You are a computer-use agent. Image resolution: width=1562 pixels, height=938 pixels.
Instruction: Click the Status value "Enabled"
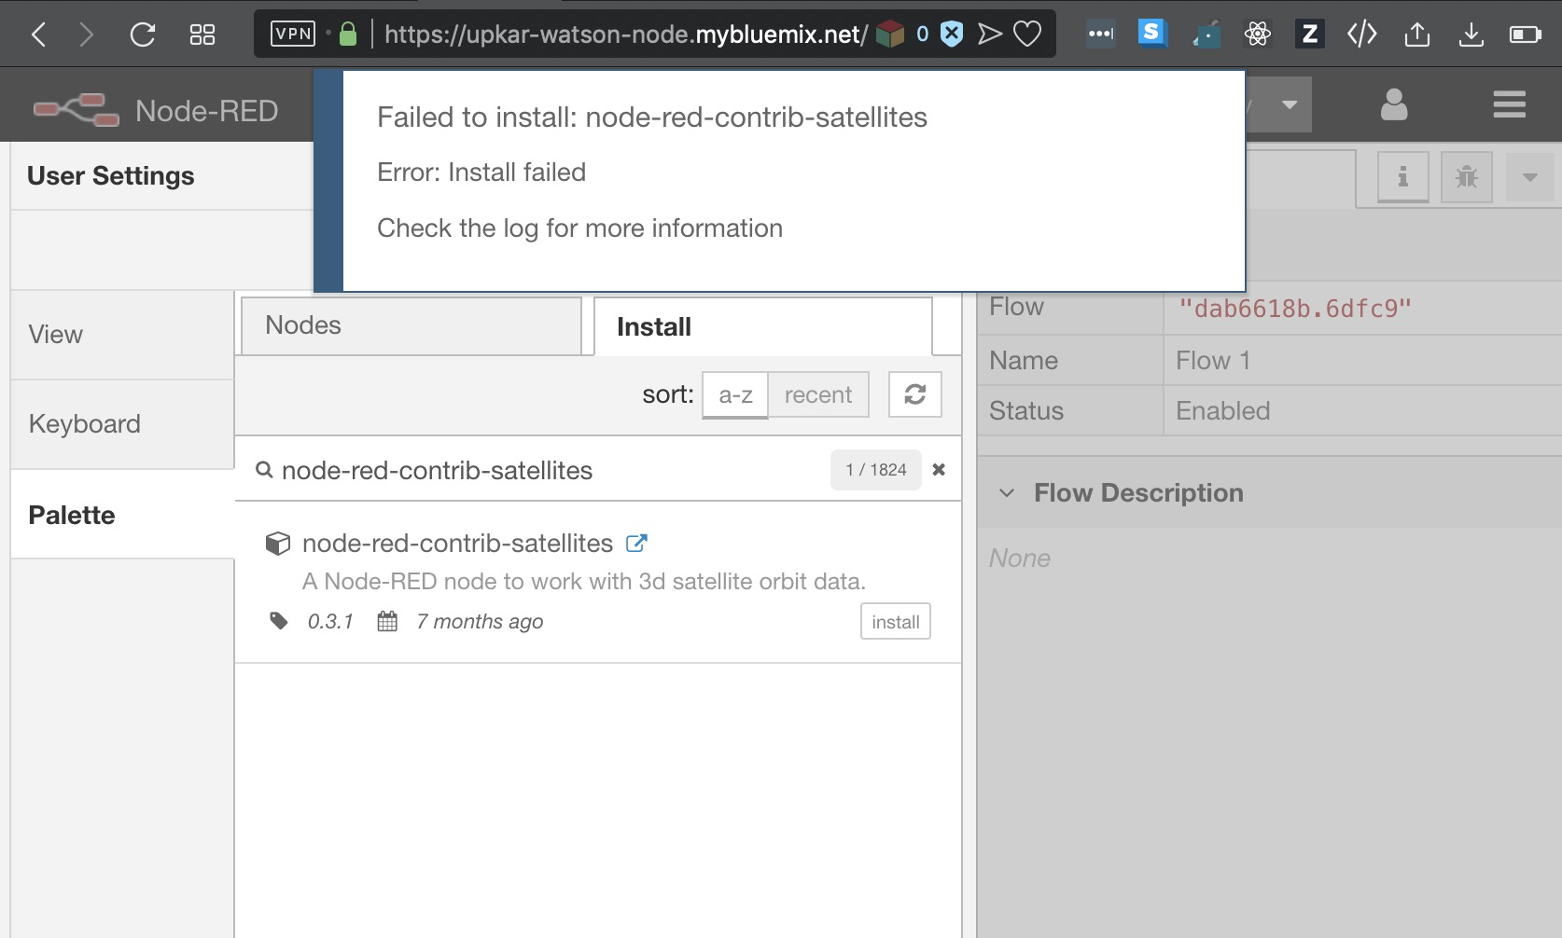tap(1222, 411)
